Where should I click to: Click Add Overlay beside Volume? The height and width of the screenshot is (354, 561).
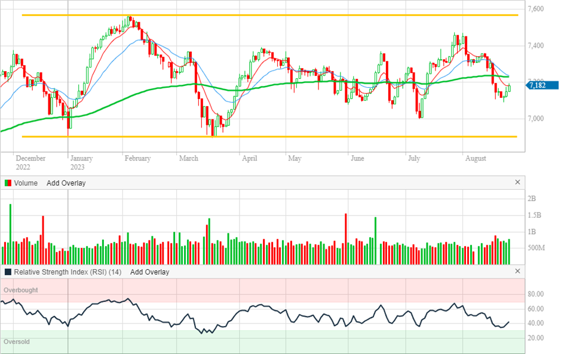[66, 183]
